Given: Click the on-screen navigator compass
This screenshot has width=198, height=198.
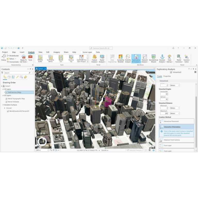Looking at the screenshot, I should (42, 142).
